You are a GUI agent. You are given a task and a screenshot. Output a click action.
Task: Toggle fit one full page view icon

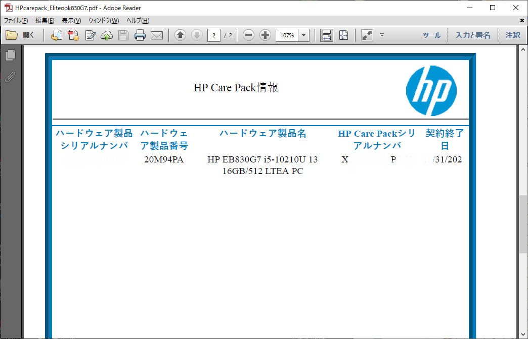[343, 35]
